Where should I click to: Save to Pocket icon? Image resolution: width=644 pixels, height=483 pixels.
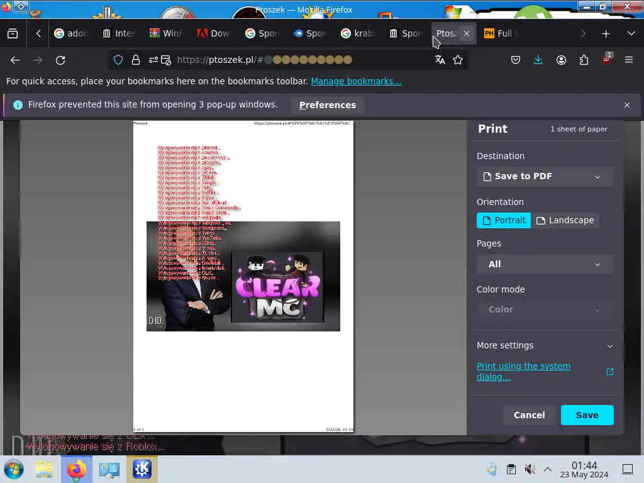(516, 60)
